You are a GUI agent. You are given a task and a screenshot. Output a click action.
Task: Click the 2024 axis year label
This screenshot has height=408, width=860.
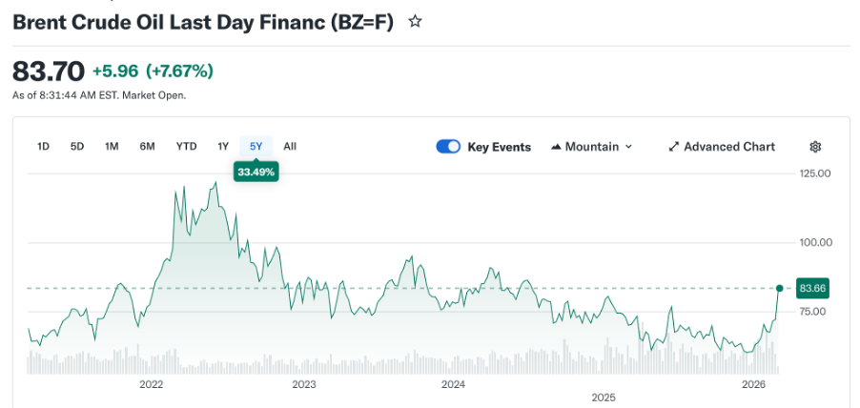453,384
